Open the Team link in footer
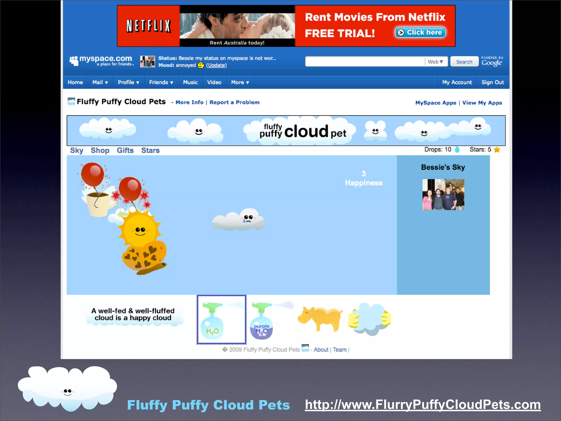561x421 pixels. pos(340,350)
